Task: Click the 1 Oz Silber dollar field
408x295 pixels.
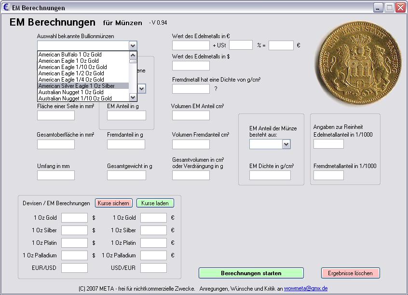Action: pyautogui.click(x=74, y=230)
